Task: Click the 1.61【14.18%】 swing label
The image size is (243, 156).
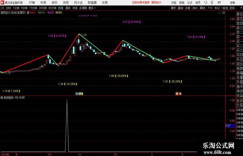Action: click(x=196, y=37)
